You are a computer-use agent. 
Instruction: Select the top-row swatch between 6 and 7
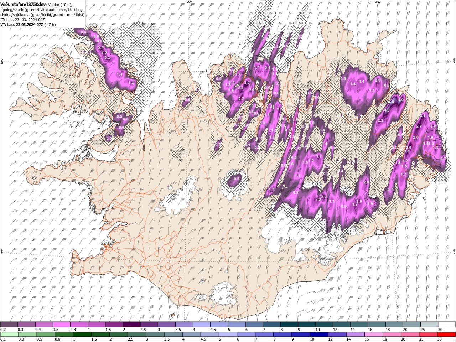(x=254, y=325)
